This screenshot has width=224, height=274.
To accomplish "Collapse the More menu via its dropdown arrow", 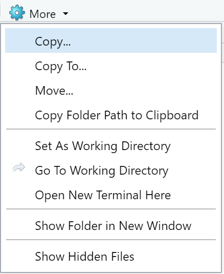I will click(x=66, y=13).
